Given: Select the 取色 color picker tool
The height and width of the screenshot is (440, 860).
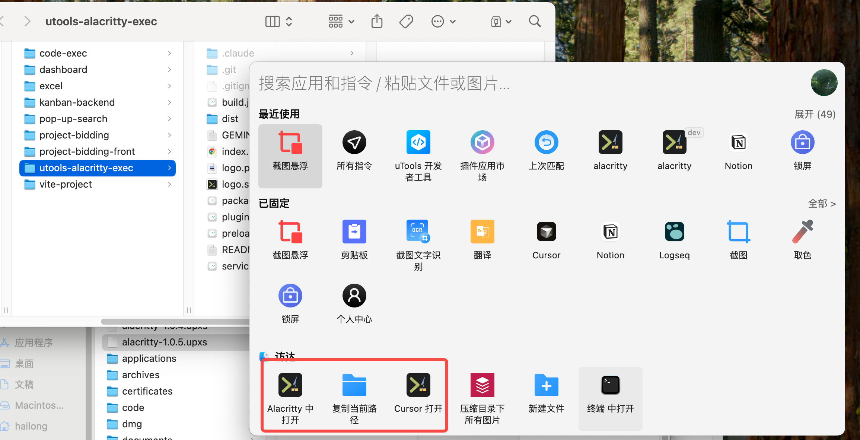Looking at the screenshot, I should point(802,232).
